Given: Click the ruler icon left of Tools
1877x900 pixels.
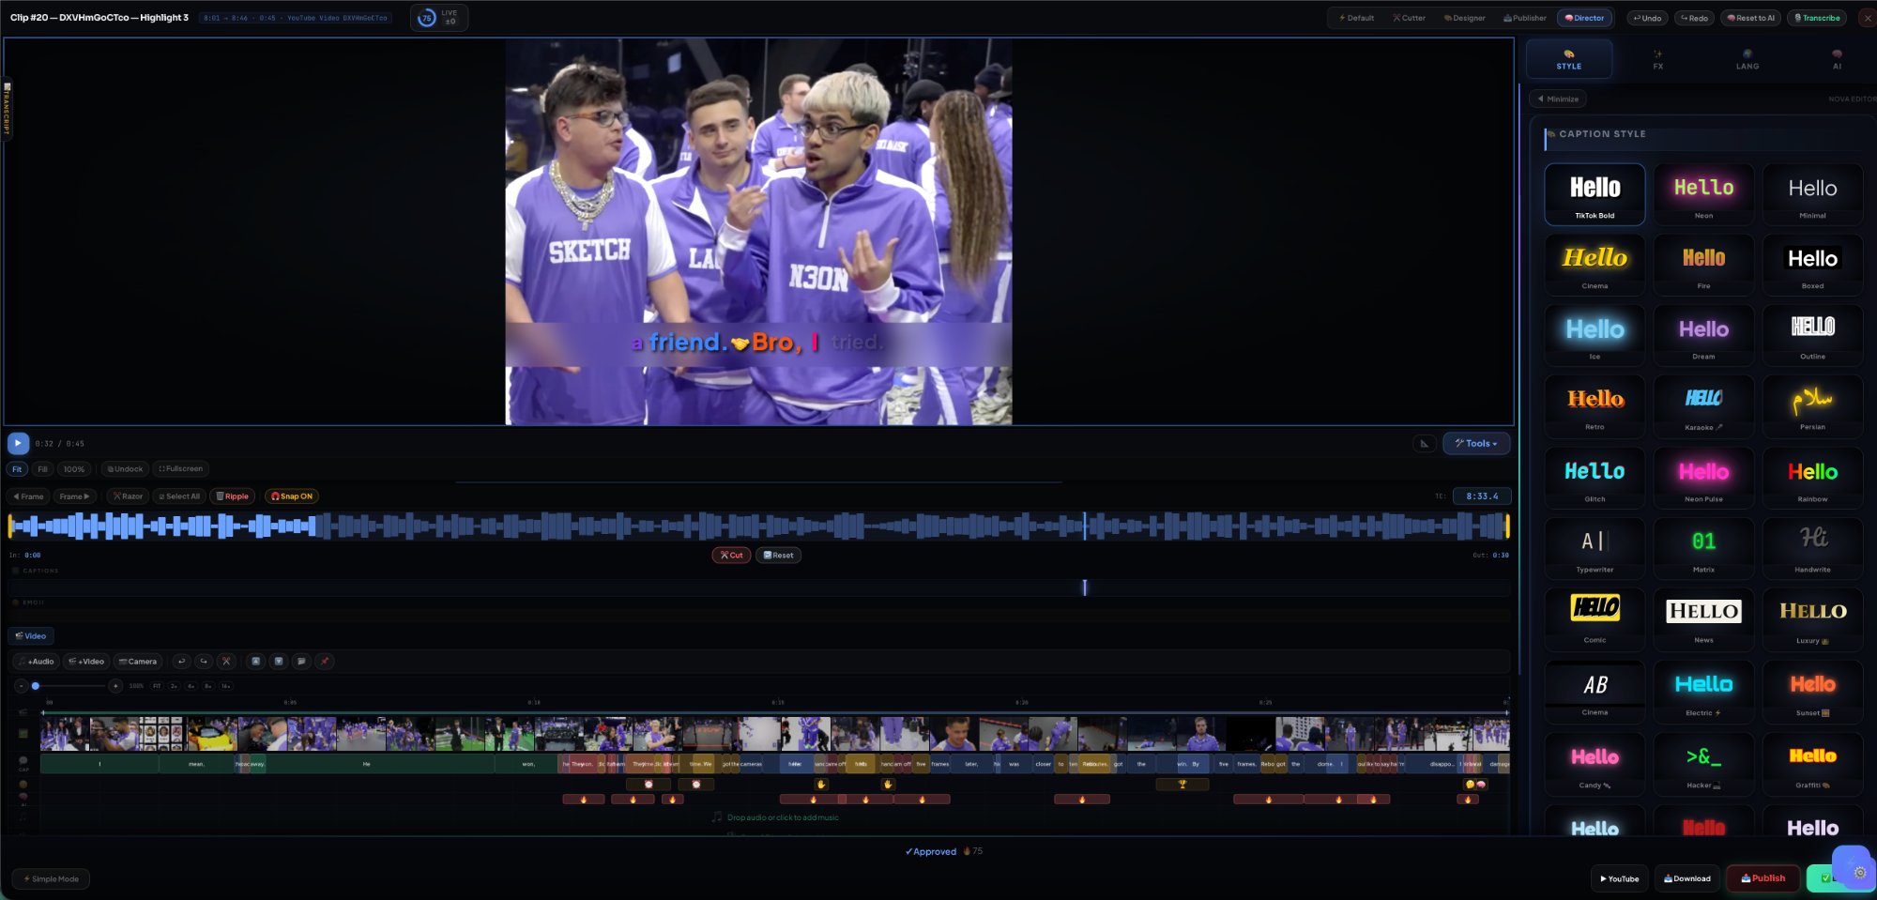Looking at the screenshot, I should (1425, 444).
